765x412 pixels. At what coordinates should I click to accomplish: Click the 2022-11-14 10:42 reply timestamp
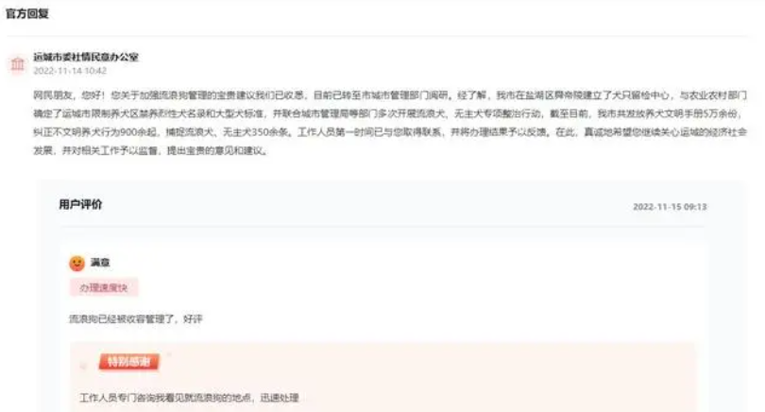click(70, 71)
